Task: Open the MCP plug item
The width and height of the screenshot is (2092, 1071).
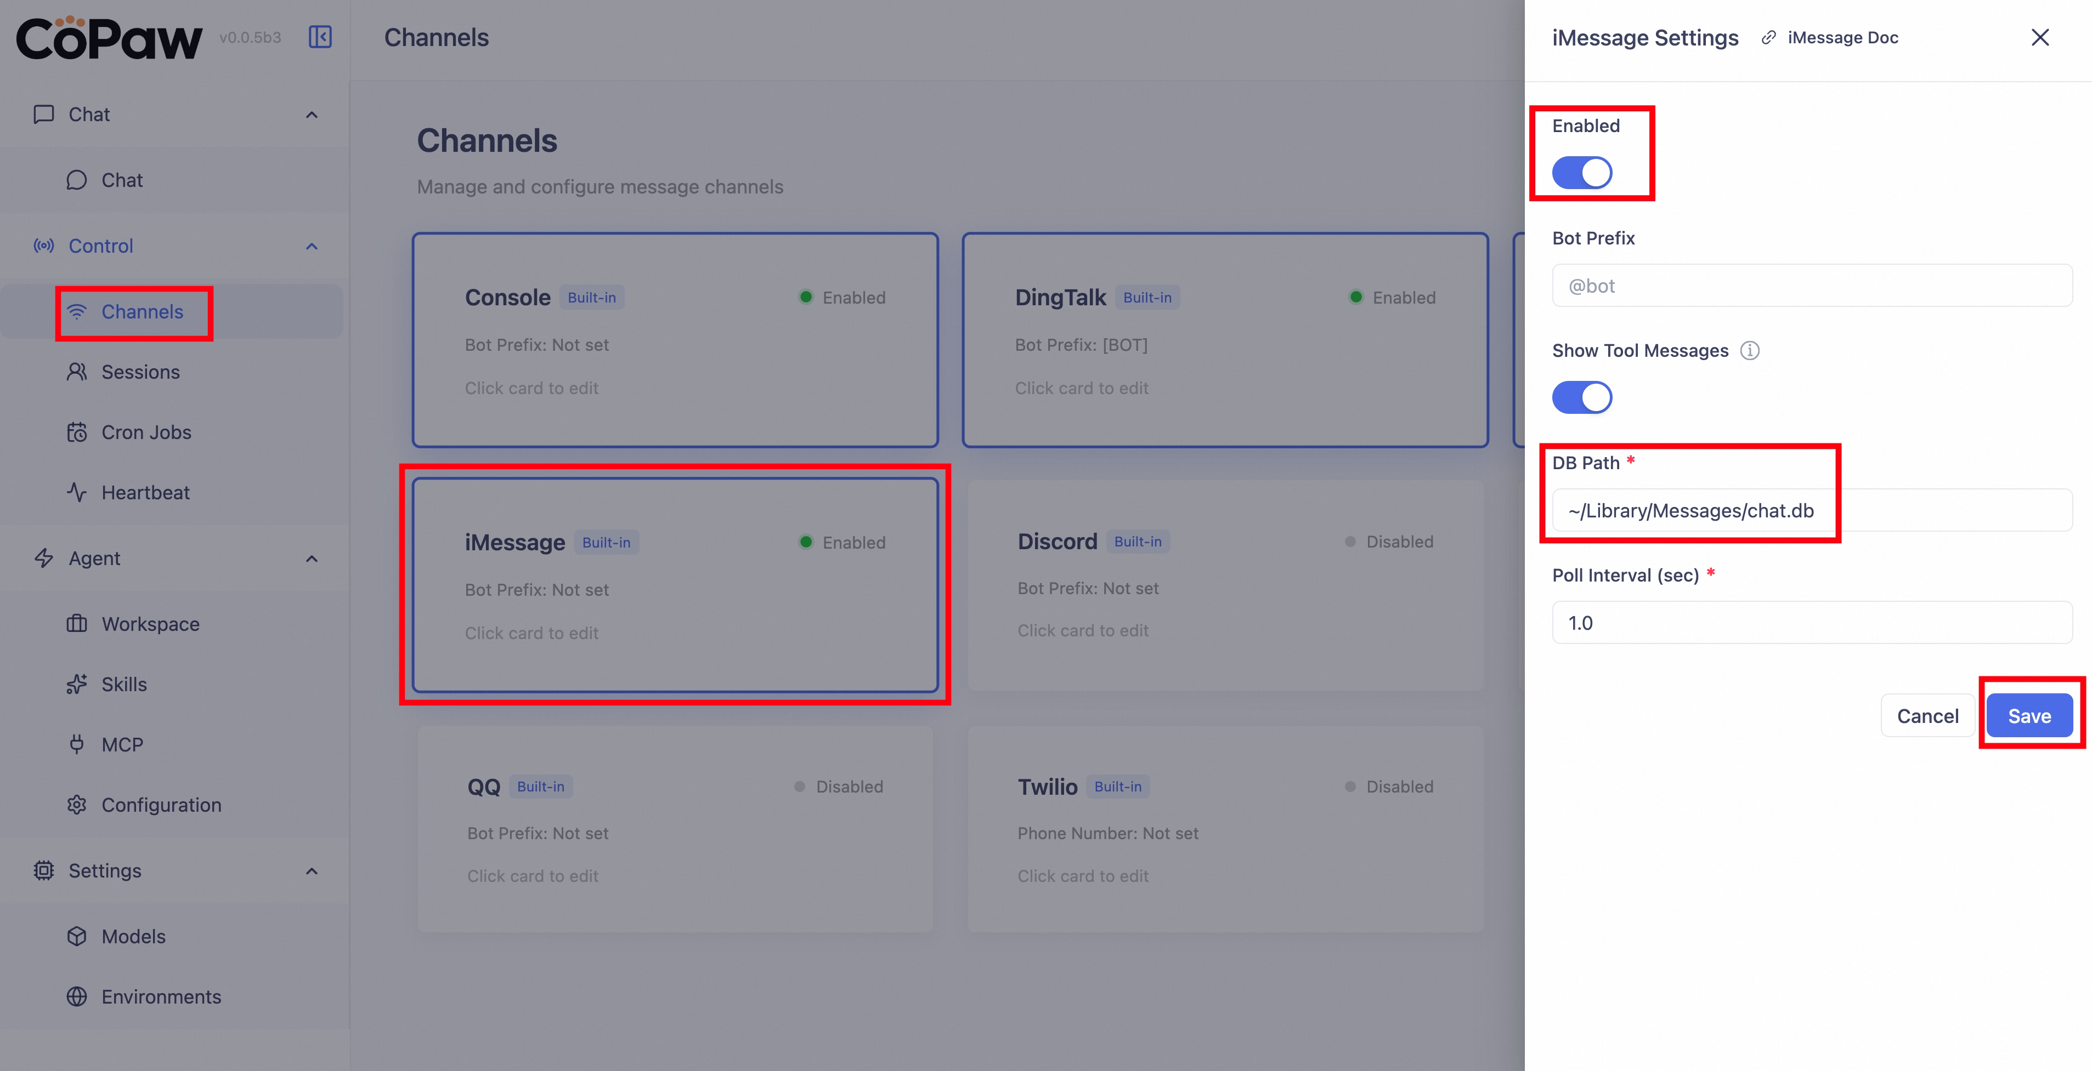Action: [x=122, y=745]
